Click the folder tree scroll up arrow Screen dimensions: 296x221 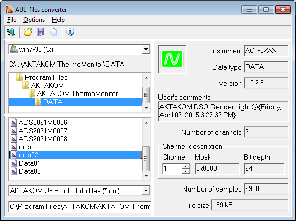(x=146, y=78)
